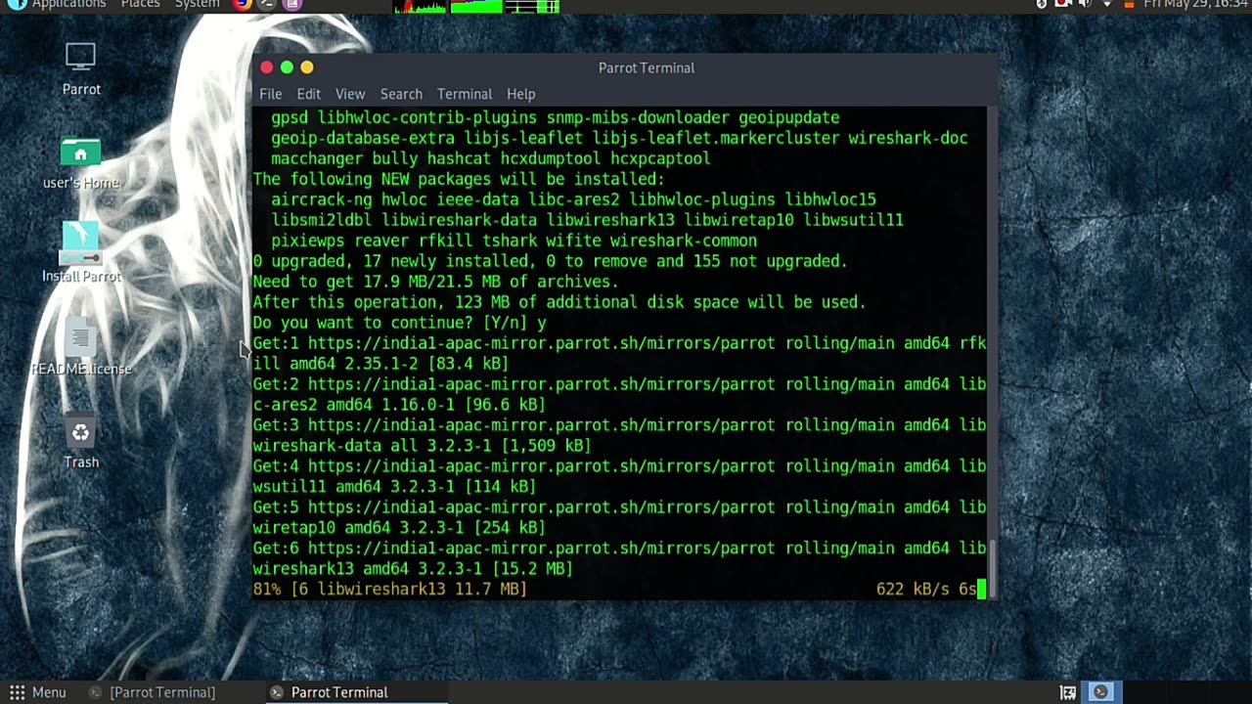Click the Get:1 mirror URL line
Viewport: 1252px width, 704px height.
tap(619, 343)
